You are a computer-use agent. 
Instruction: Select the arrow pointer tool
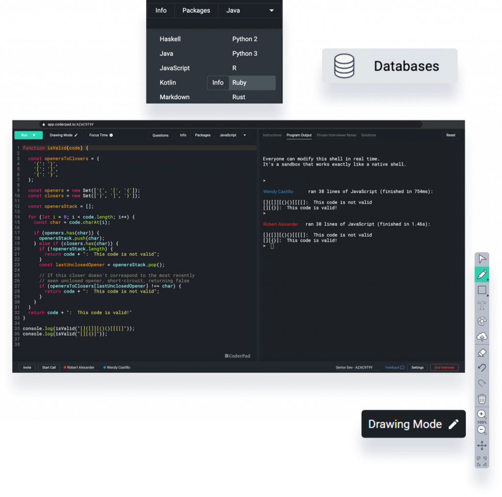482,259
